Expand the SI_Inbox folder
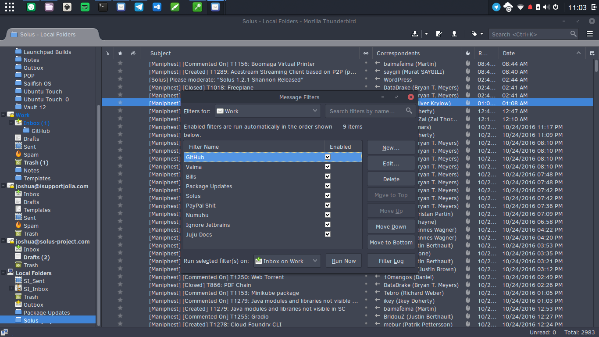 coord(11,289)
